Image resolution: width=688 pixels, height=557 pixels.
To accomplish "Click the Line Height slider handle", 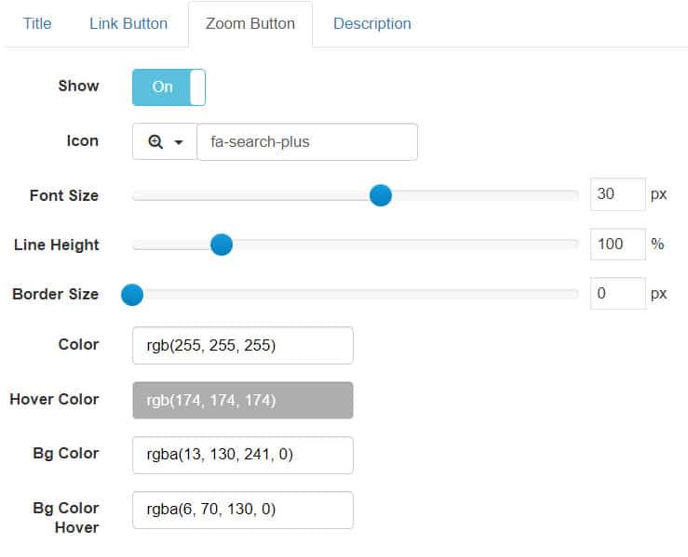I will tap(222, 245).
